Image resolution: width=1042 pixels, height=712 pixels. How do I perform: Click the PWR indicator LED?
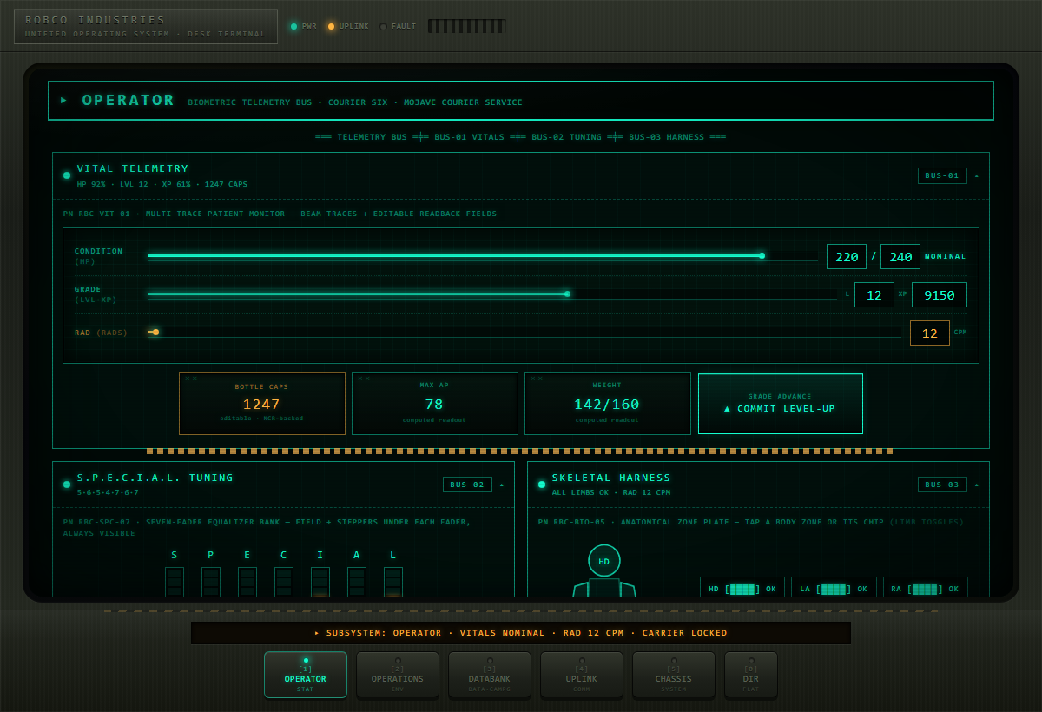[x=293, y=26]
